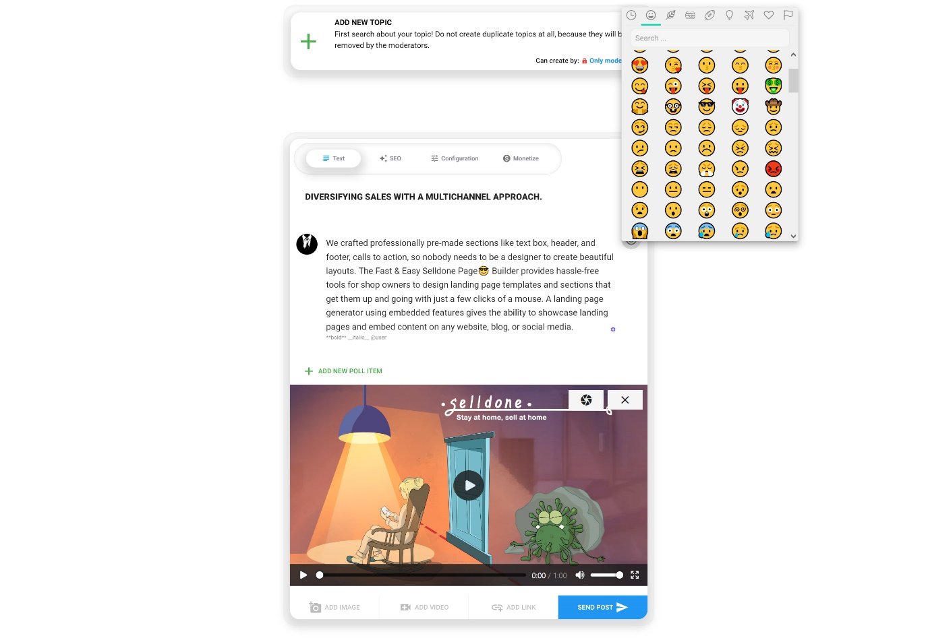928x640 pixels.
Task: Select the travel airplane emoji category
Action: (749, 15)
